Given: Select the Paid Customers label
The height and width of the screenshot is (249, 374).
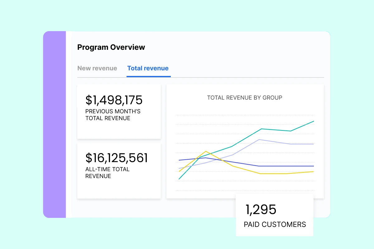Looking at the screenshot, I should coord(275,224).
